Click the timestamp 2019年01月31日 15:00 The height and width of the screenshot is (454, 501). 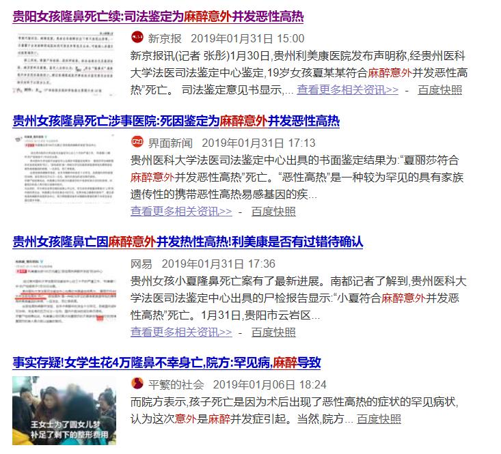pyautogui.click(x=247, y=39)
